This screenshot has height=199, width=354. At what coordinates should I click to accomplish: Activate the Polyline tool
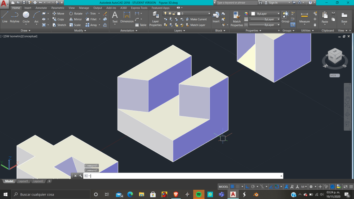tap(15, 17)
